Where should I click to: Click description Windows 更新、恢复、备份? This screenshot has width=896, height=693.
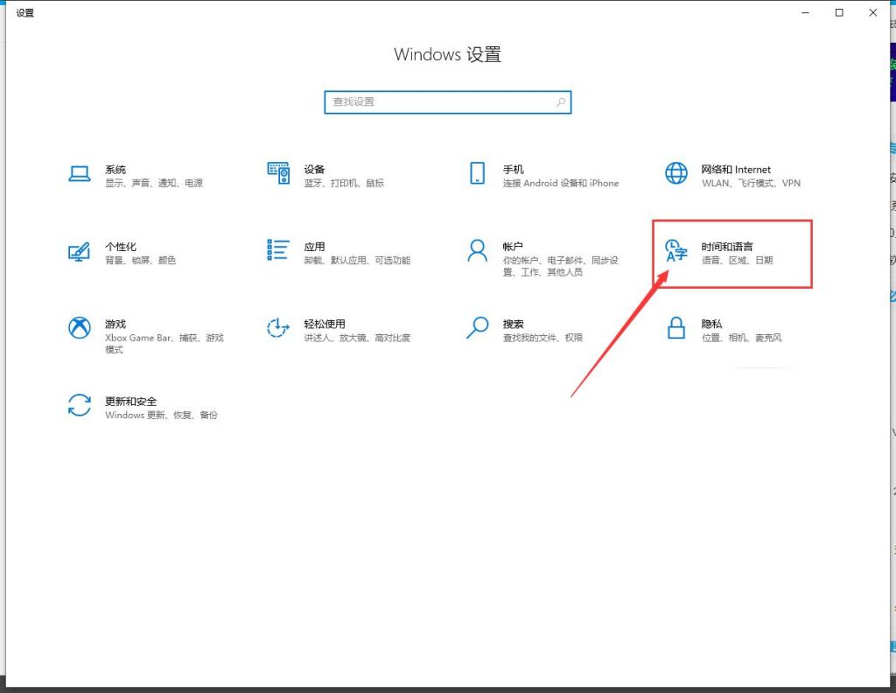[x=162, y=416]
